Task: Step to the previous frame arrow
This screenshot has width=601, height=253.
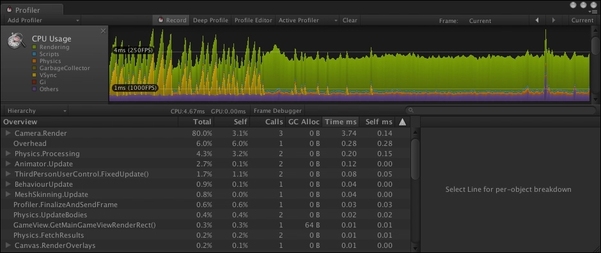Action: tap(537, 20)
